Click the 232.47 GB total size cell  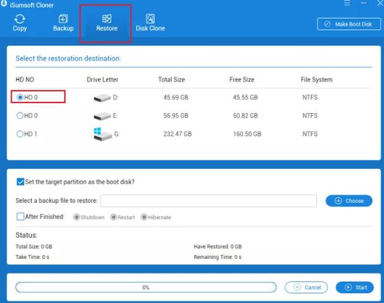[178, 134]
